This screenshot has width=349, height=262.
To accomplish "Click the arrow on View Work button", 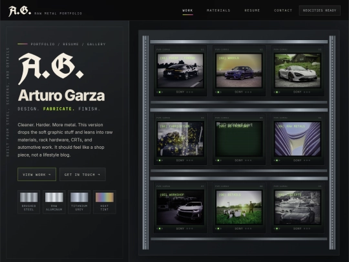I will (50, 175).
